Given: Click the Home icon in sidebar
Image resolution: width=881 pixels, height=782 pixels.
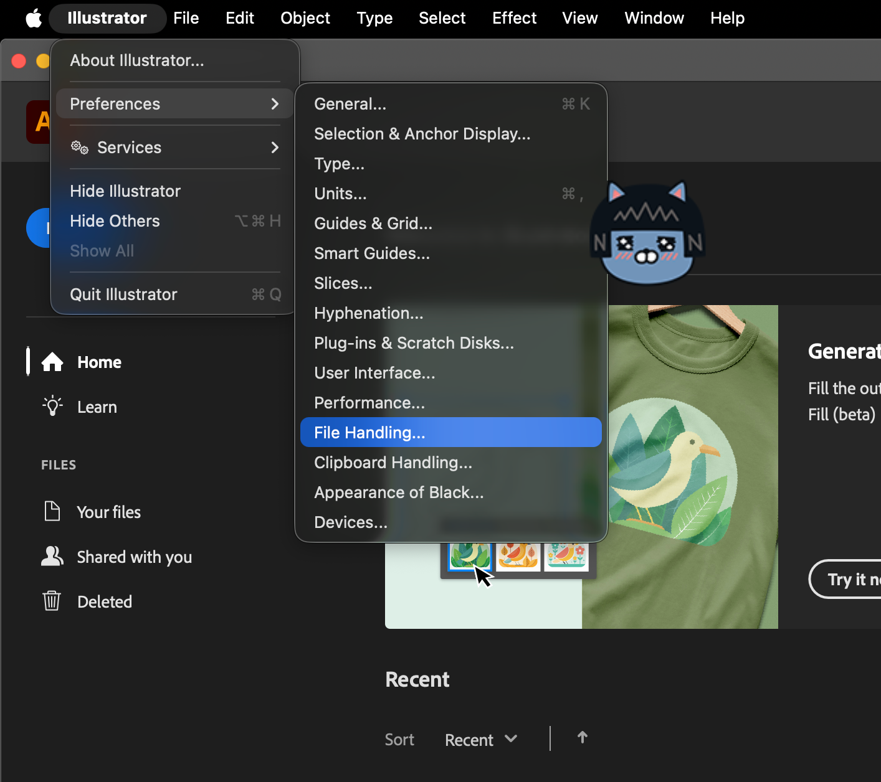Looking at the screenshot, I should pos(52,362).
